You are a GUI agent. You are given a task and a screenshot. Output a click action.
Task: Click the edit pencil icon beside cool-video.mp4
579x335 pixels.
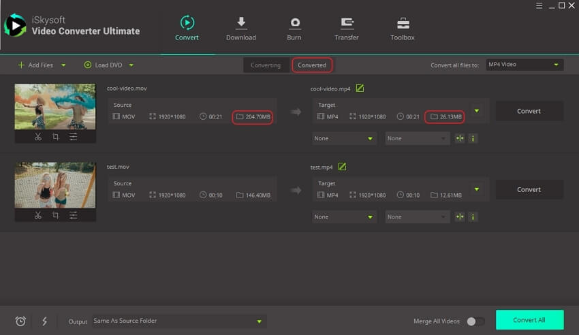click(x=360, y=88)
